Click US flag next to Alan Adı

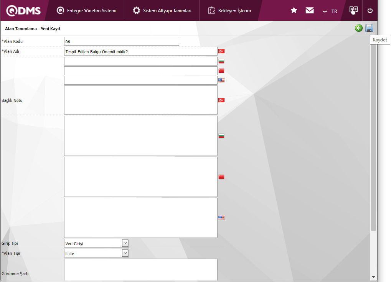[x=221, y=80]
